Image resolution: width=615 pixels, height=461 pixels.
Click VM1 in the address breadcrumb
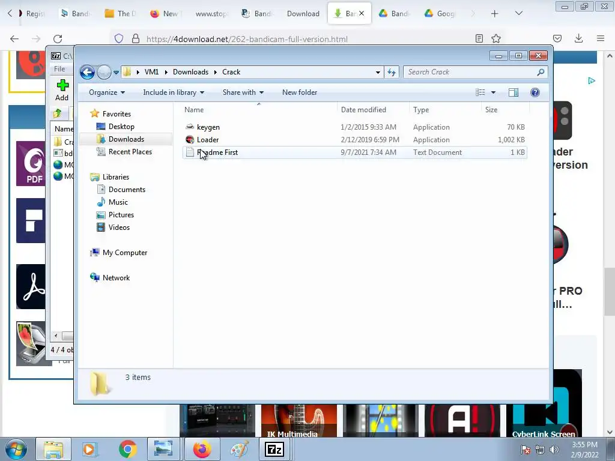(151, 72)
